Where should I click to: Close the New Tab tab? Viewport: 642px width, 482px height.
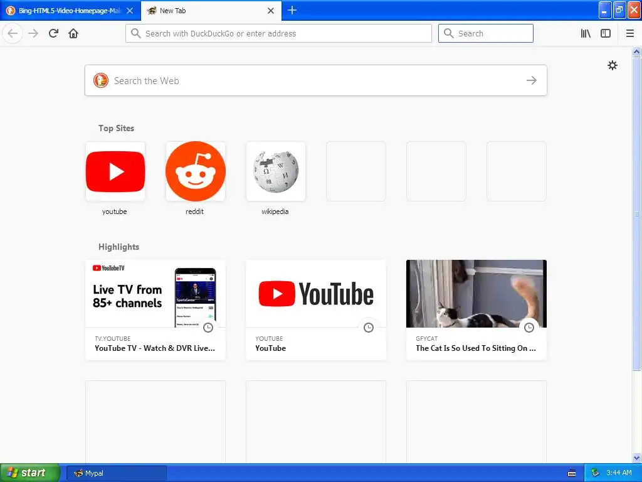tap(271, 11)
